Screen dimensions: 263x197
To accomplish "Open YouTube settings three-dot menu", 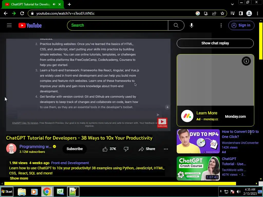I will pos(221,25).
